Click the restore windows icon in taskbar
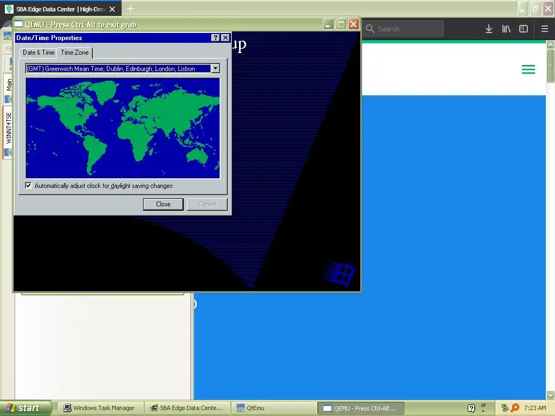 pos(483,405)
